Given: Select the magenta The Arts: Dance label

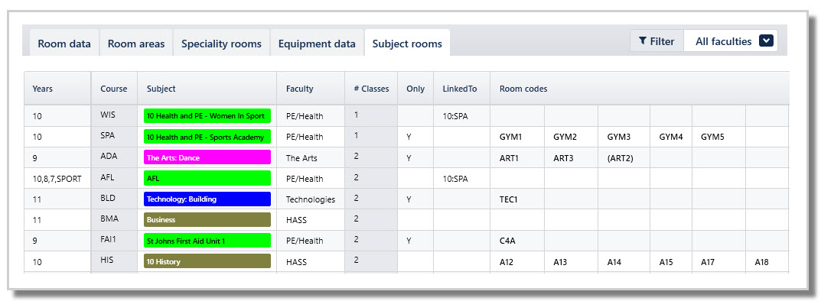Looking at the screenshot, I should click(x=207, y=158).
